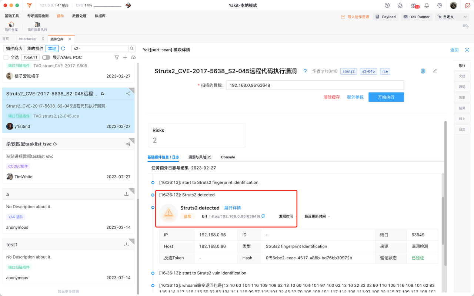The image size is (474, 296).
Task: Click the plugin search field containing s2-
Action: [x=100, y=48]
